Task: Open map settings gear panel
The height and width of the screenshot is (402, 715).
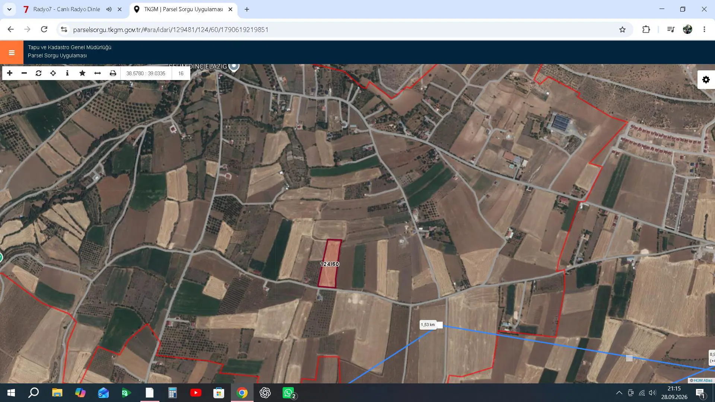Action: 706,80
